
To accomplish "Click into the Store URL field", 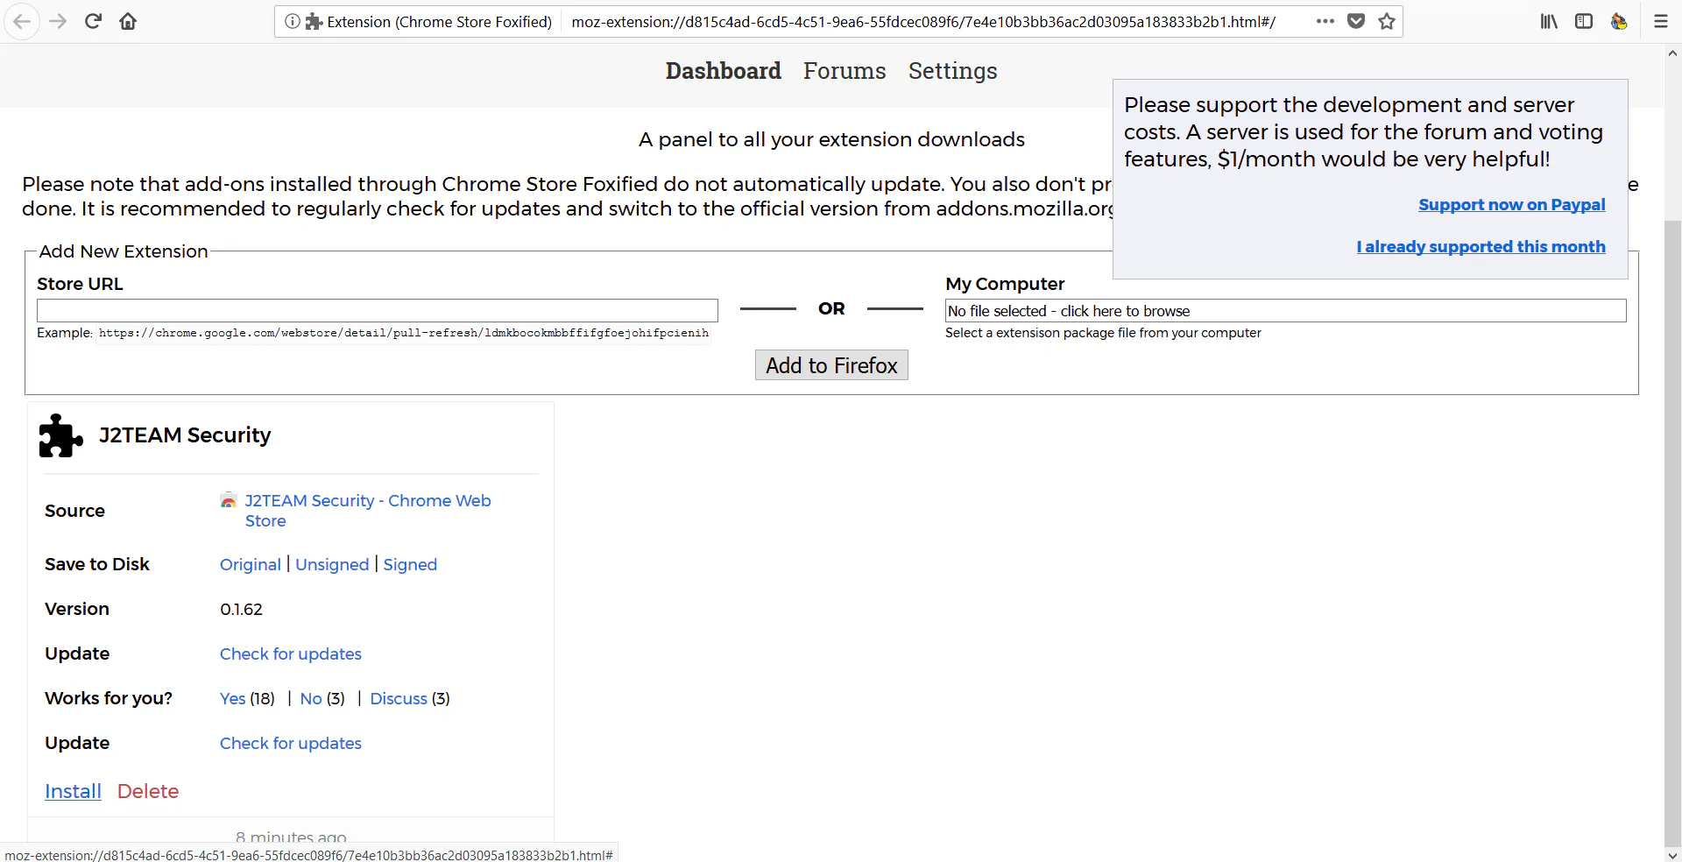I will tap(378, 310).
